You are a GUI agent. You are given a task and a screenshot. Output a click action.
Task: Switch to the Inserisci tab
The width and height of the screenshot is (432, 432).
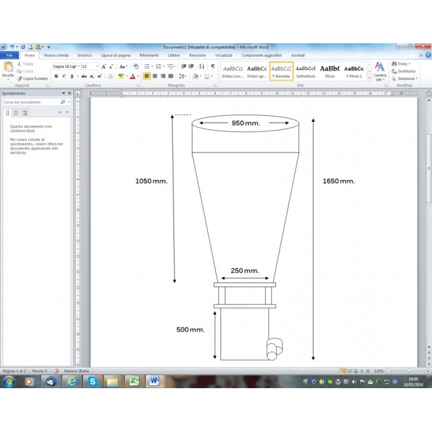[84, 56]
